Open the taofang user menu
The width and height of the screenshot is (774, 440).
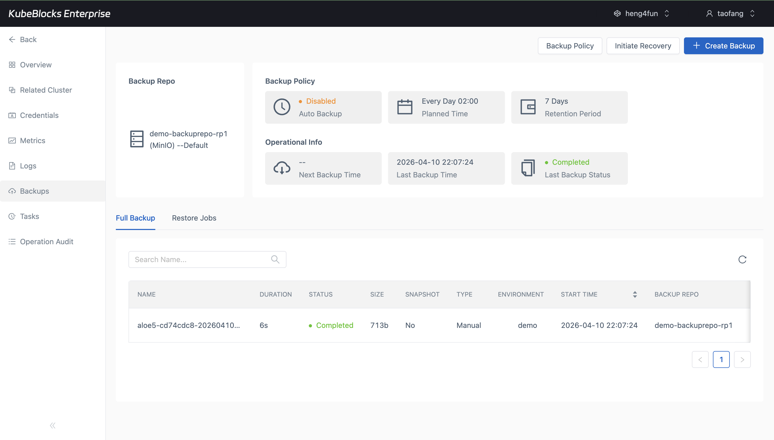731,14
